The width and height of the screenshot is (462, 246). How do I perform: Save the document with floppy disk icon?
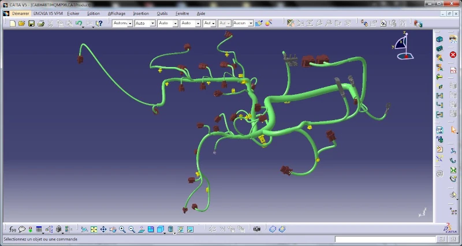coord(31,24)
